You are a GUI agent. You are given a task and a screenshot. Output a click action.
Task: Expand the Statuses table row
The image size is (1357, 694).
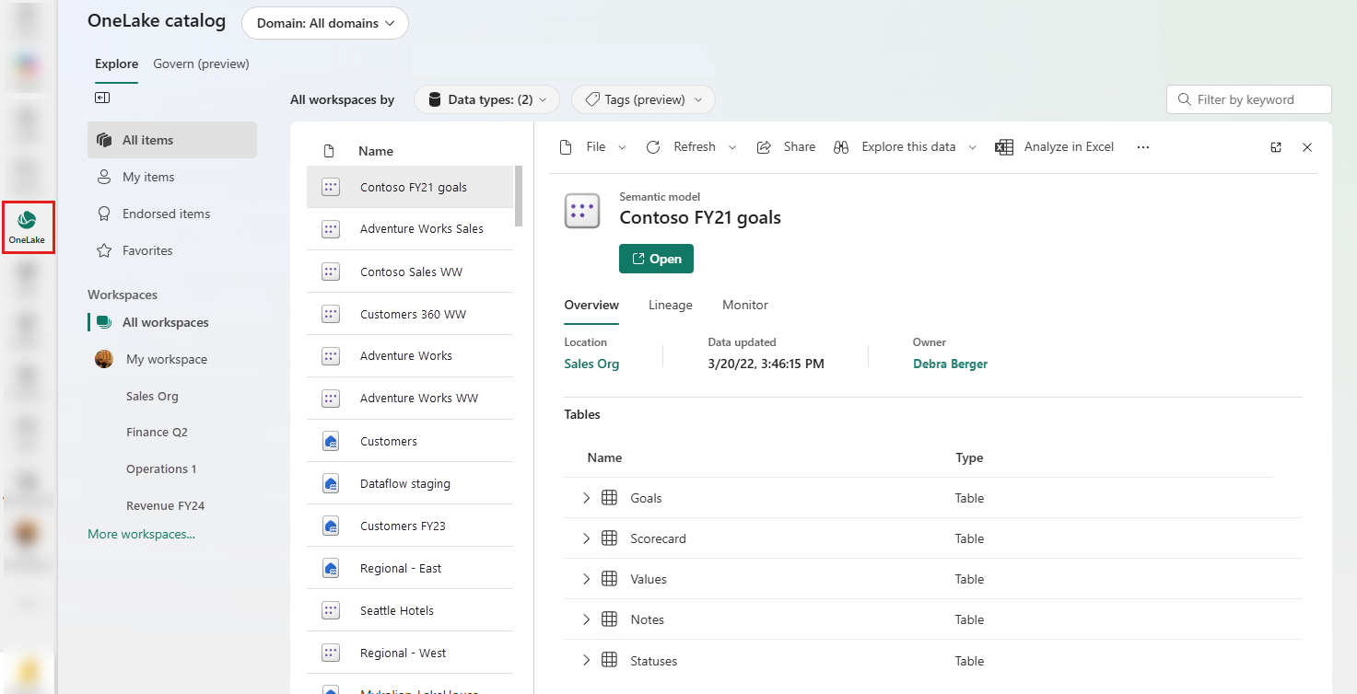(586, 661)
